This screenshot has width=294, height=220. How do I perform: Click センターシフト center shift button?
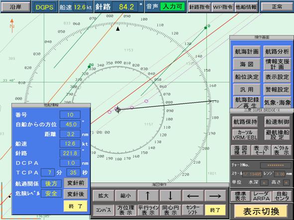point(193,210)
